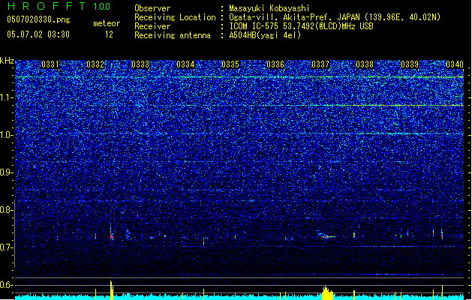Click the long meteor echo streak after 0337

326,235
